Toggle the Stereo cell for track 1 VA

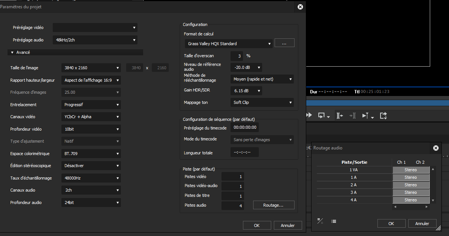point(411,170)
